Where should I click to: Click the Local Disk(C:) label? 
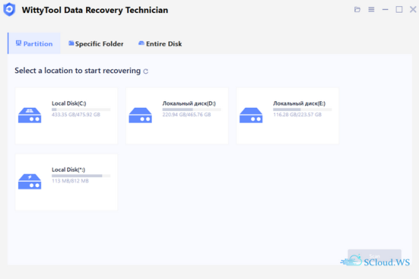[x=69, y=103]
